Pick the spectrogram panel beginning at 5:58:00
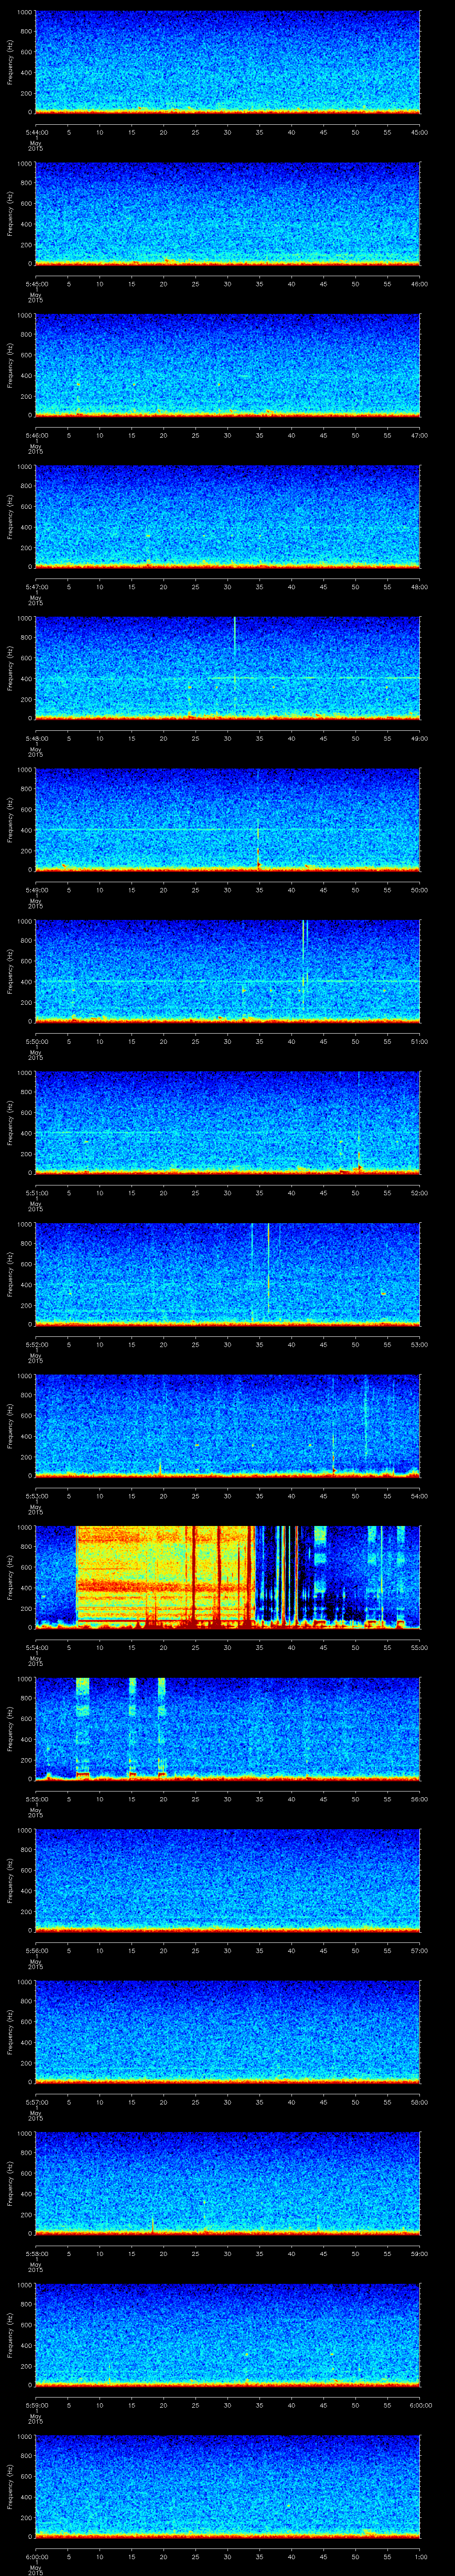 227,2183
